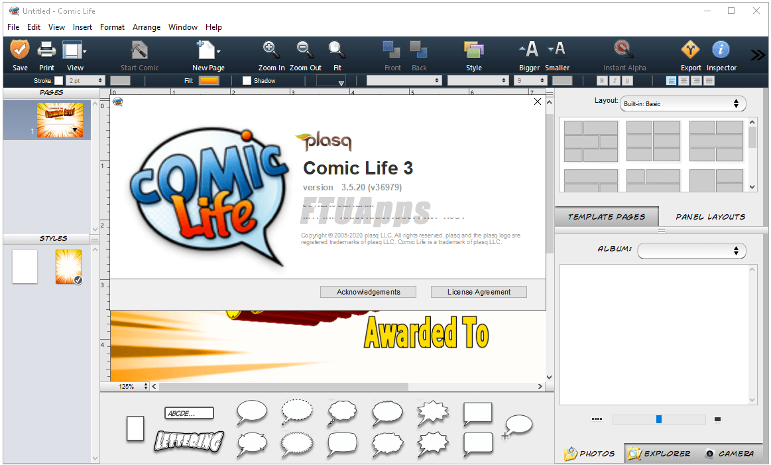
Task: Open the Inspector
Action: pos(721,49)
